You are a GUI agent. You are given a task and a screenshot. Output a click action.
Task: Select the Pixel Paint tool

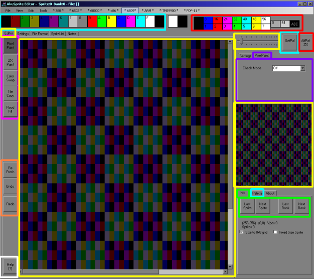[x=10, y=46]
